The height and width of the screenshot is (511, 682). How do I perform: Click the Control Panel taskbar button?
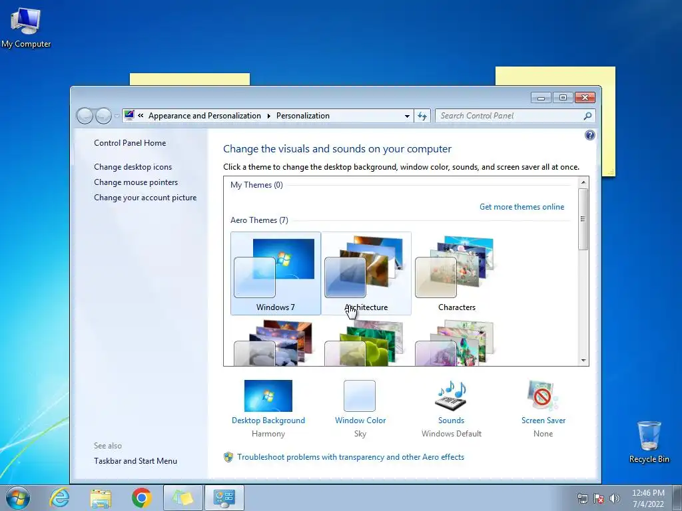pos(224,498)
